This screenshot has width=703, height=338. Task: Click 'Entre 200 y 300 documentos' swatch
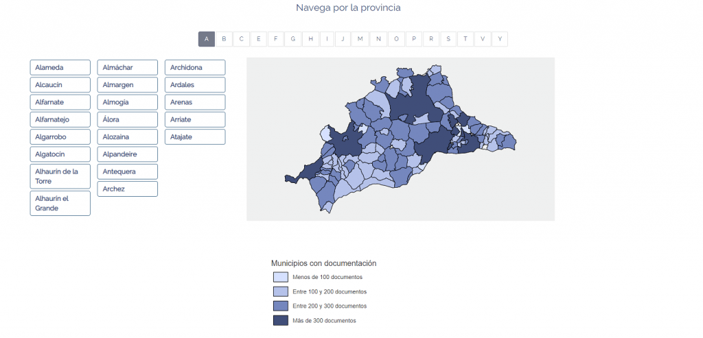click(x=280, y=306)
